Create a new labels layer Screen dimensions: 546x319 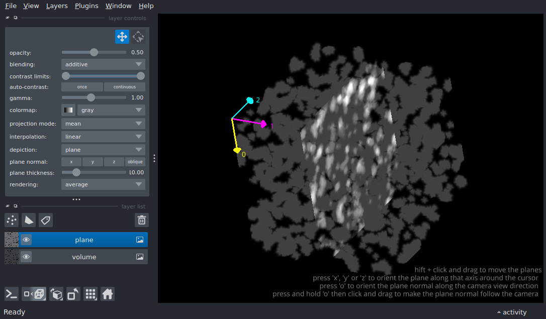coord(46,220)
